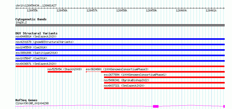Open variant label nsv5496341 (ByrskaBishop2022)
This screenshot has height=109, width=232.
coord(126,80)
